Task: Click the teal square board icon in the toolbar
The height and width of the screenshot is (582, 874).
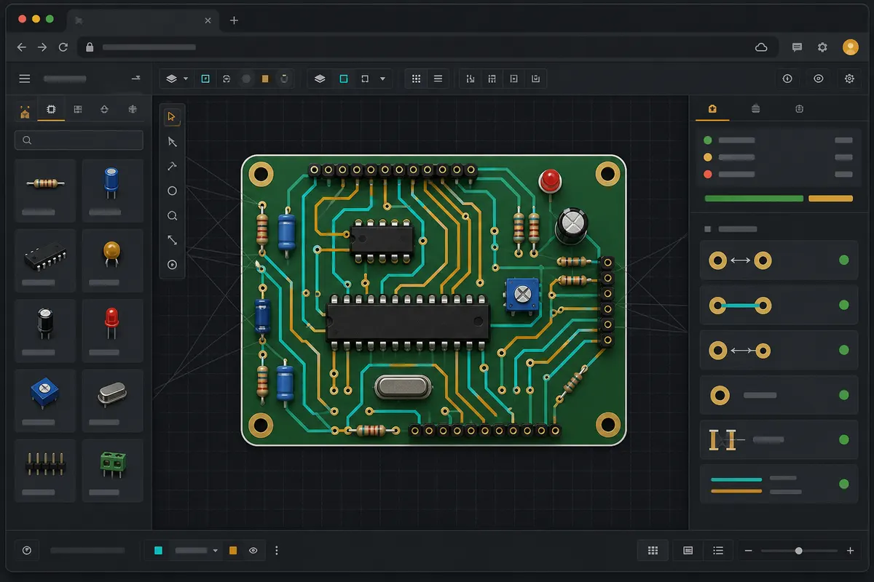Action: [x=205, y=79]
